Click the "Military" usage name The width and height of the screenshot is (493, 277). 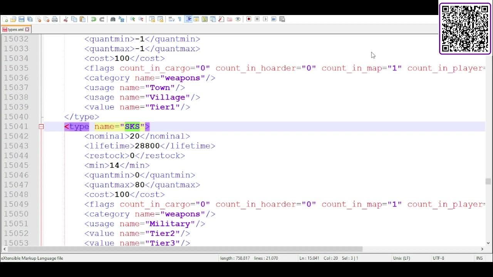170,224
